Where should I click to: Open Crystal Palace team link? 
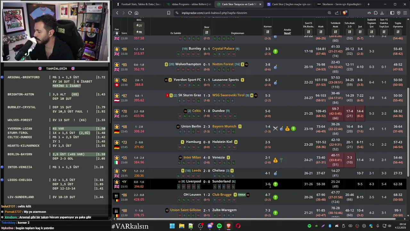tap(223, 48)
